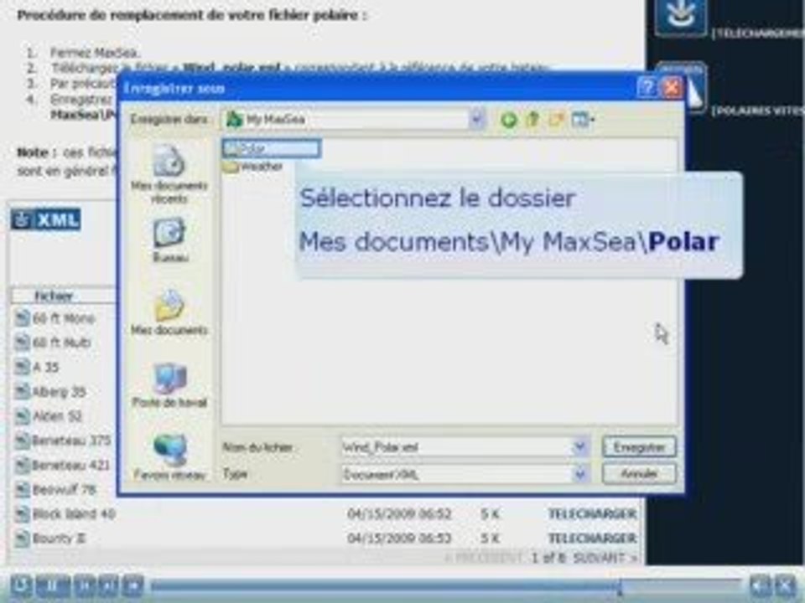Screen dimensions: 805x603
Task: Click the help question mark in dialog title
Action: [647, 88]
